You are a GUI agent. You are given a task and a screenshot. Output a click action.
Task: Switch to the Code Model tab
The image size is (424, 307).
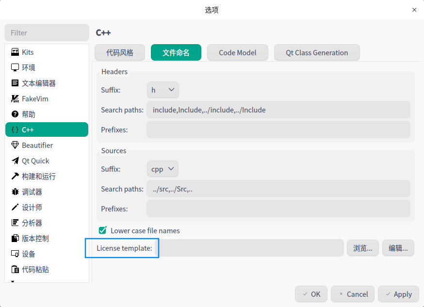tap(237, 53)
